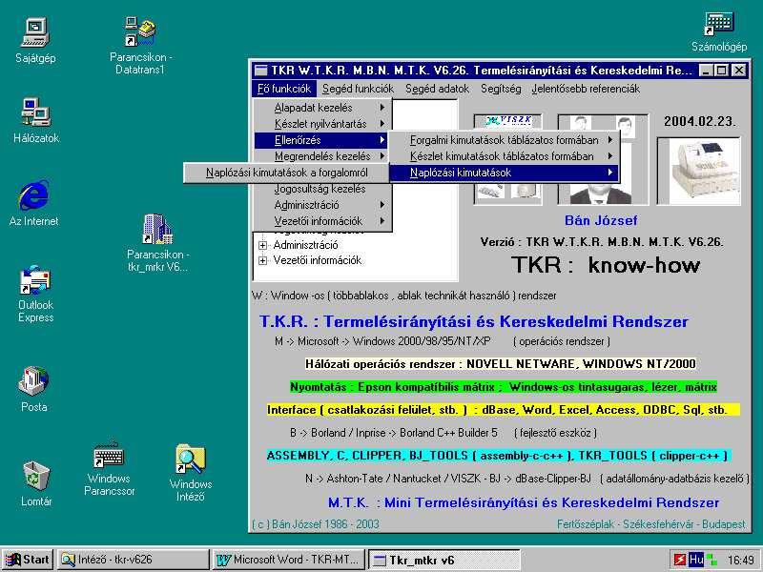This screenshot has height=572, width=763.
Task: Click the Bán József name text
Action: (x=601, y=220)
